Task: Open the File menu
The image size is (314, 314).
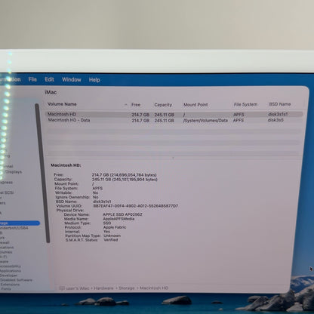Action: tap(32, 79)
